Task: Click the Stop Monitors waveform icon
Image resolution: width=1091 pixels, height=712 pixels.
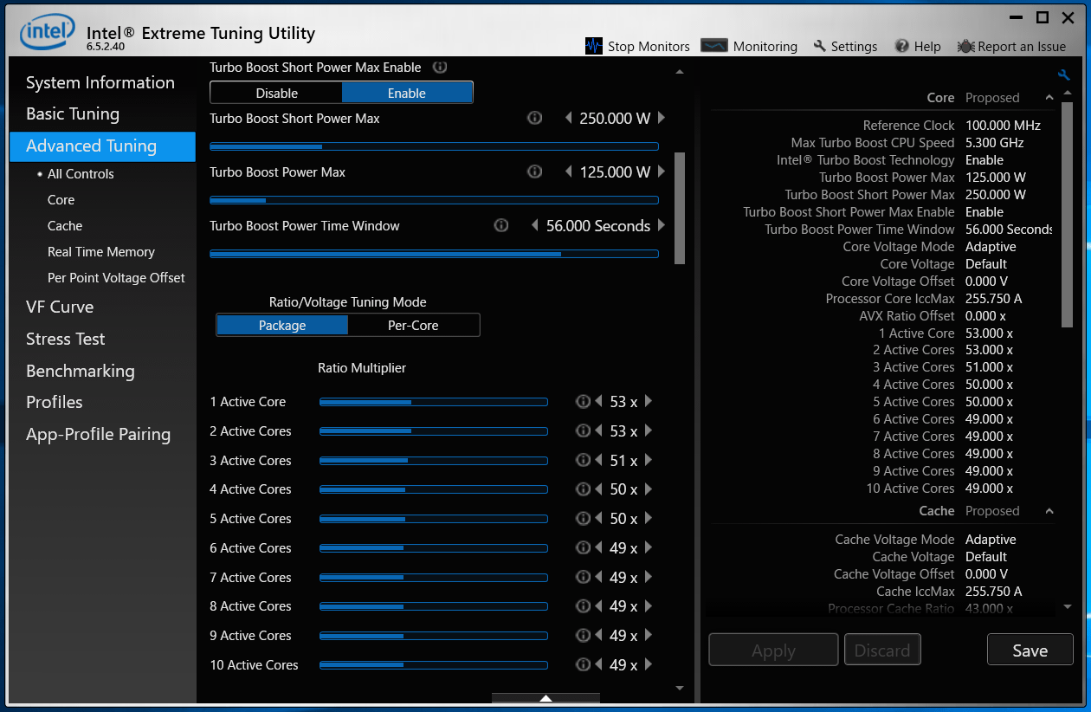Action: (x=594, y=46)
